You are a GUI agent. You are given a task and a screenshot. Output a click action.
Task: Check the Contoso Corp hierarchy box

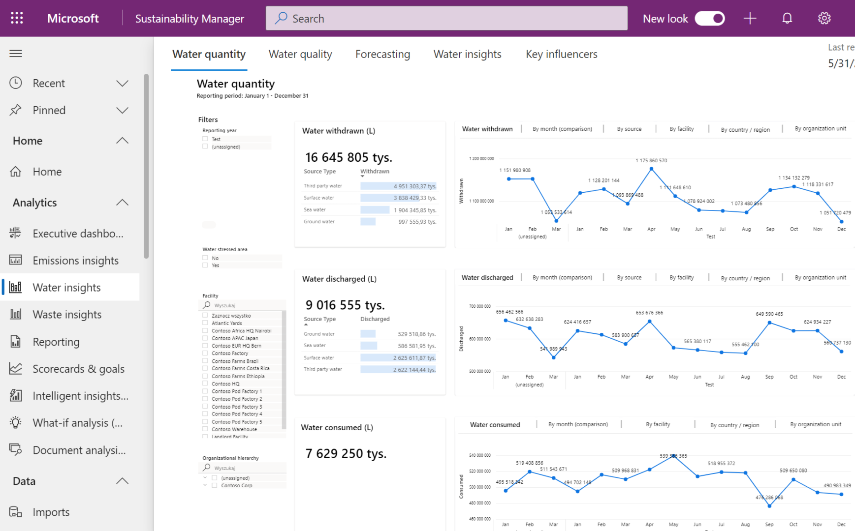coord(215,485)
